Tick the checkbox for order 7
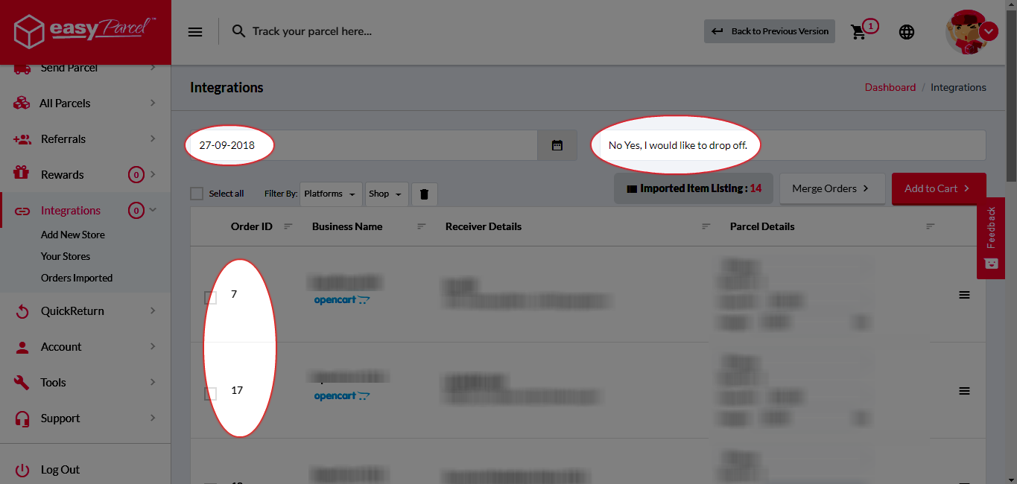Image resolution: width=1017 pixels, height=484 pixels. [x=211, y=298]
